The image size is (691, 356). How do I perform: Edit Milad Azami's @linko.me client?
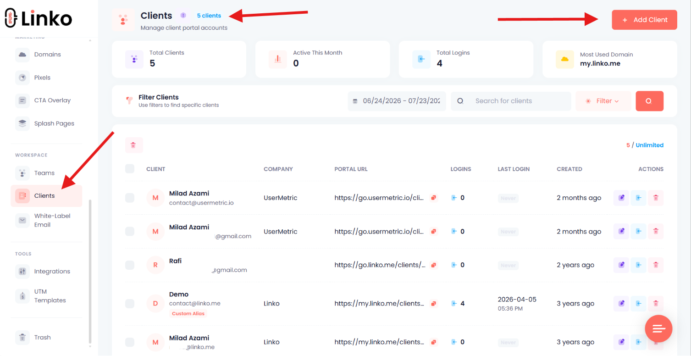click(x=621, y=342)
